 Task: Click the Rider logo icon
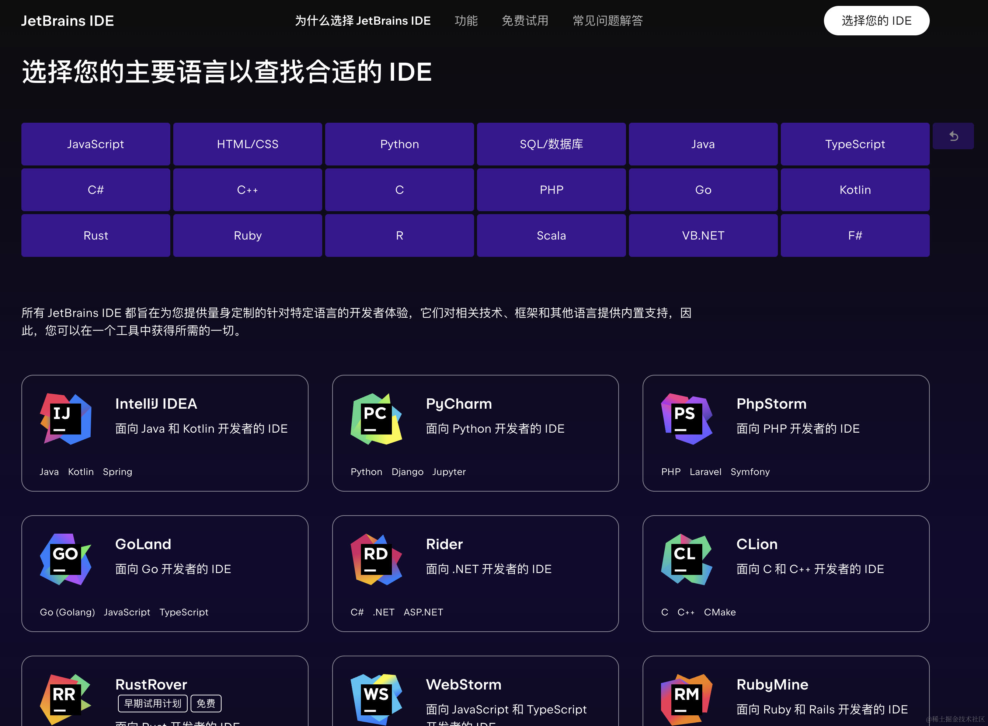[x=376, y=559]
